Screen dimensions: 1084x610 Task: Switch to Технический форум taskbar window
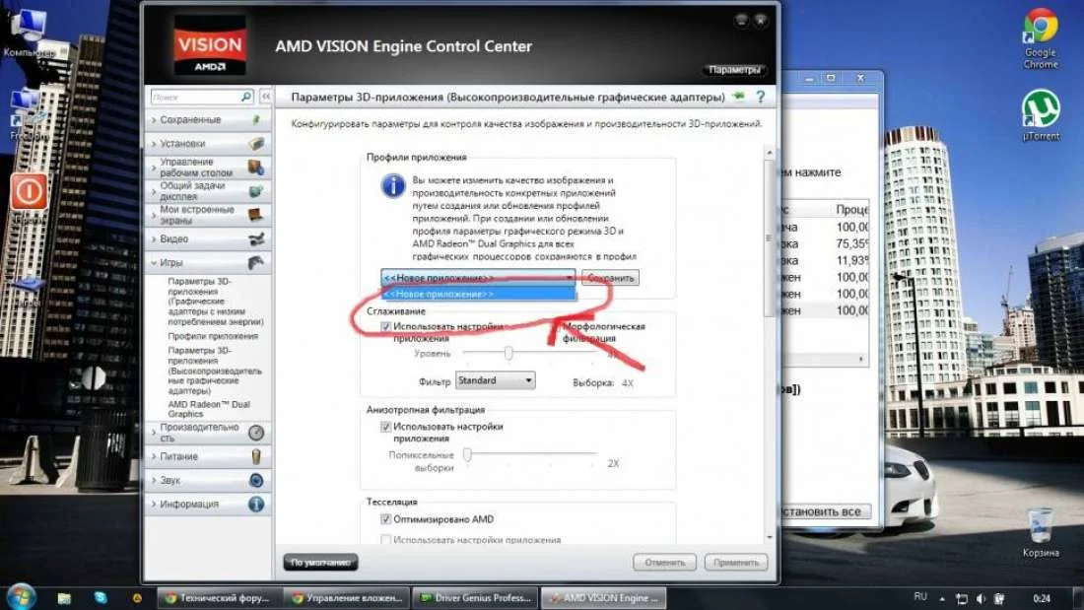pyautogui.click(x=219, y=598)
